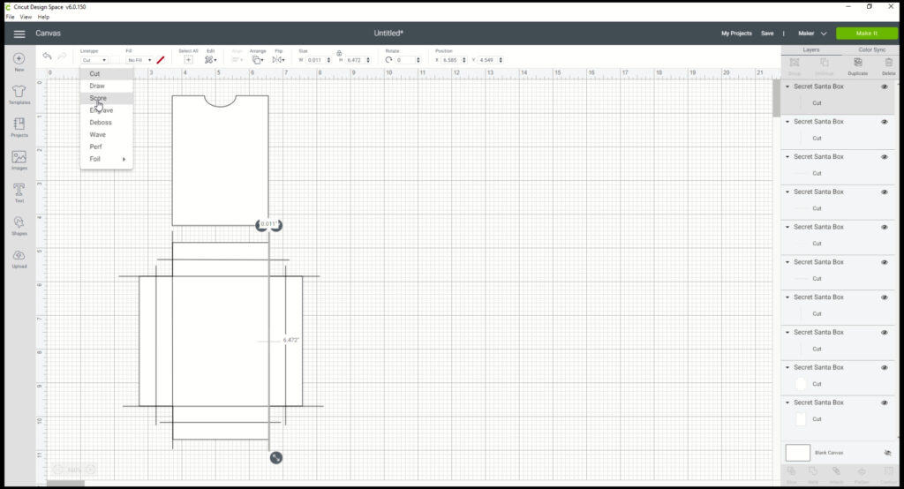Select Score from the linetype menu
904x489 pixels.
(107, 98)
